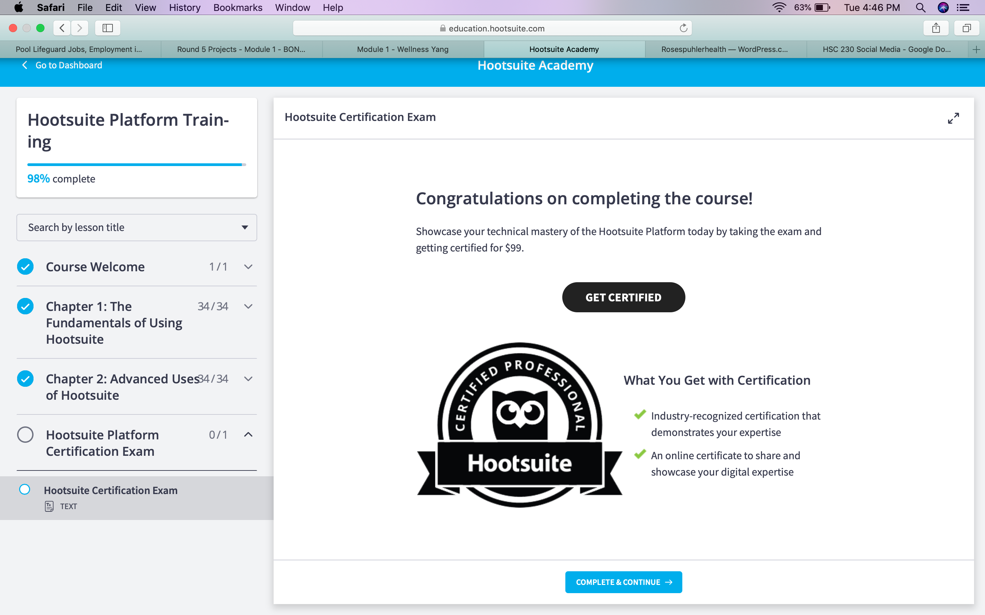The width and height of the screenshot is (985, 615).
Task: Reload the page with the refresh icon
Action: click(683, 28)
